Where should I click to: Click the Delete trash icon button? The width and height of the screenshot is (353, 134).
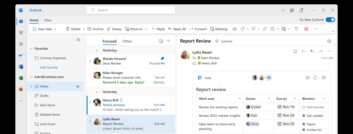[x=73, y=29]
